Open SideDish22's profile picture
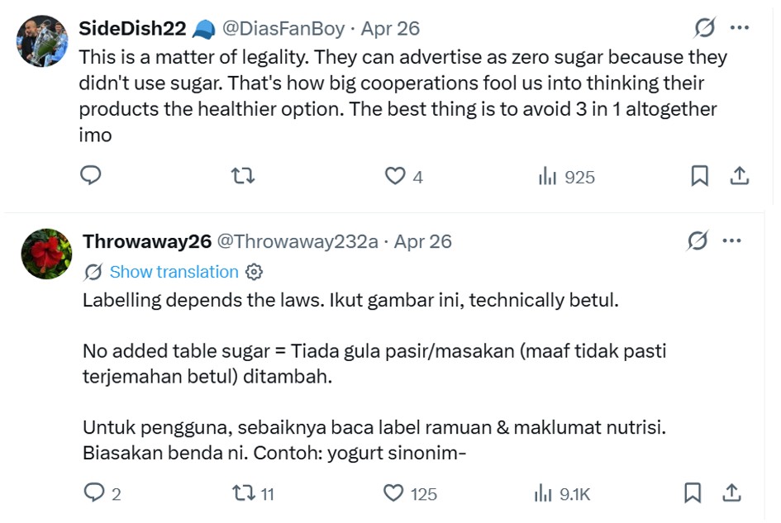781x523 pixels. click(42, 40)
